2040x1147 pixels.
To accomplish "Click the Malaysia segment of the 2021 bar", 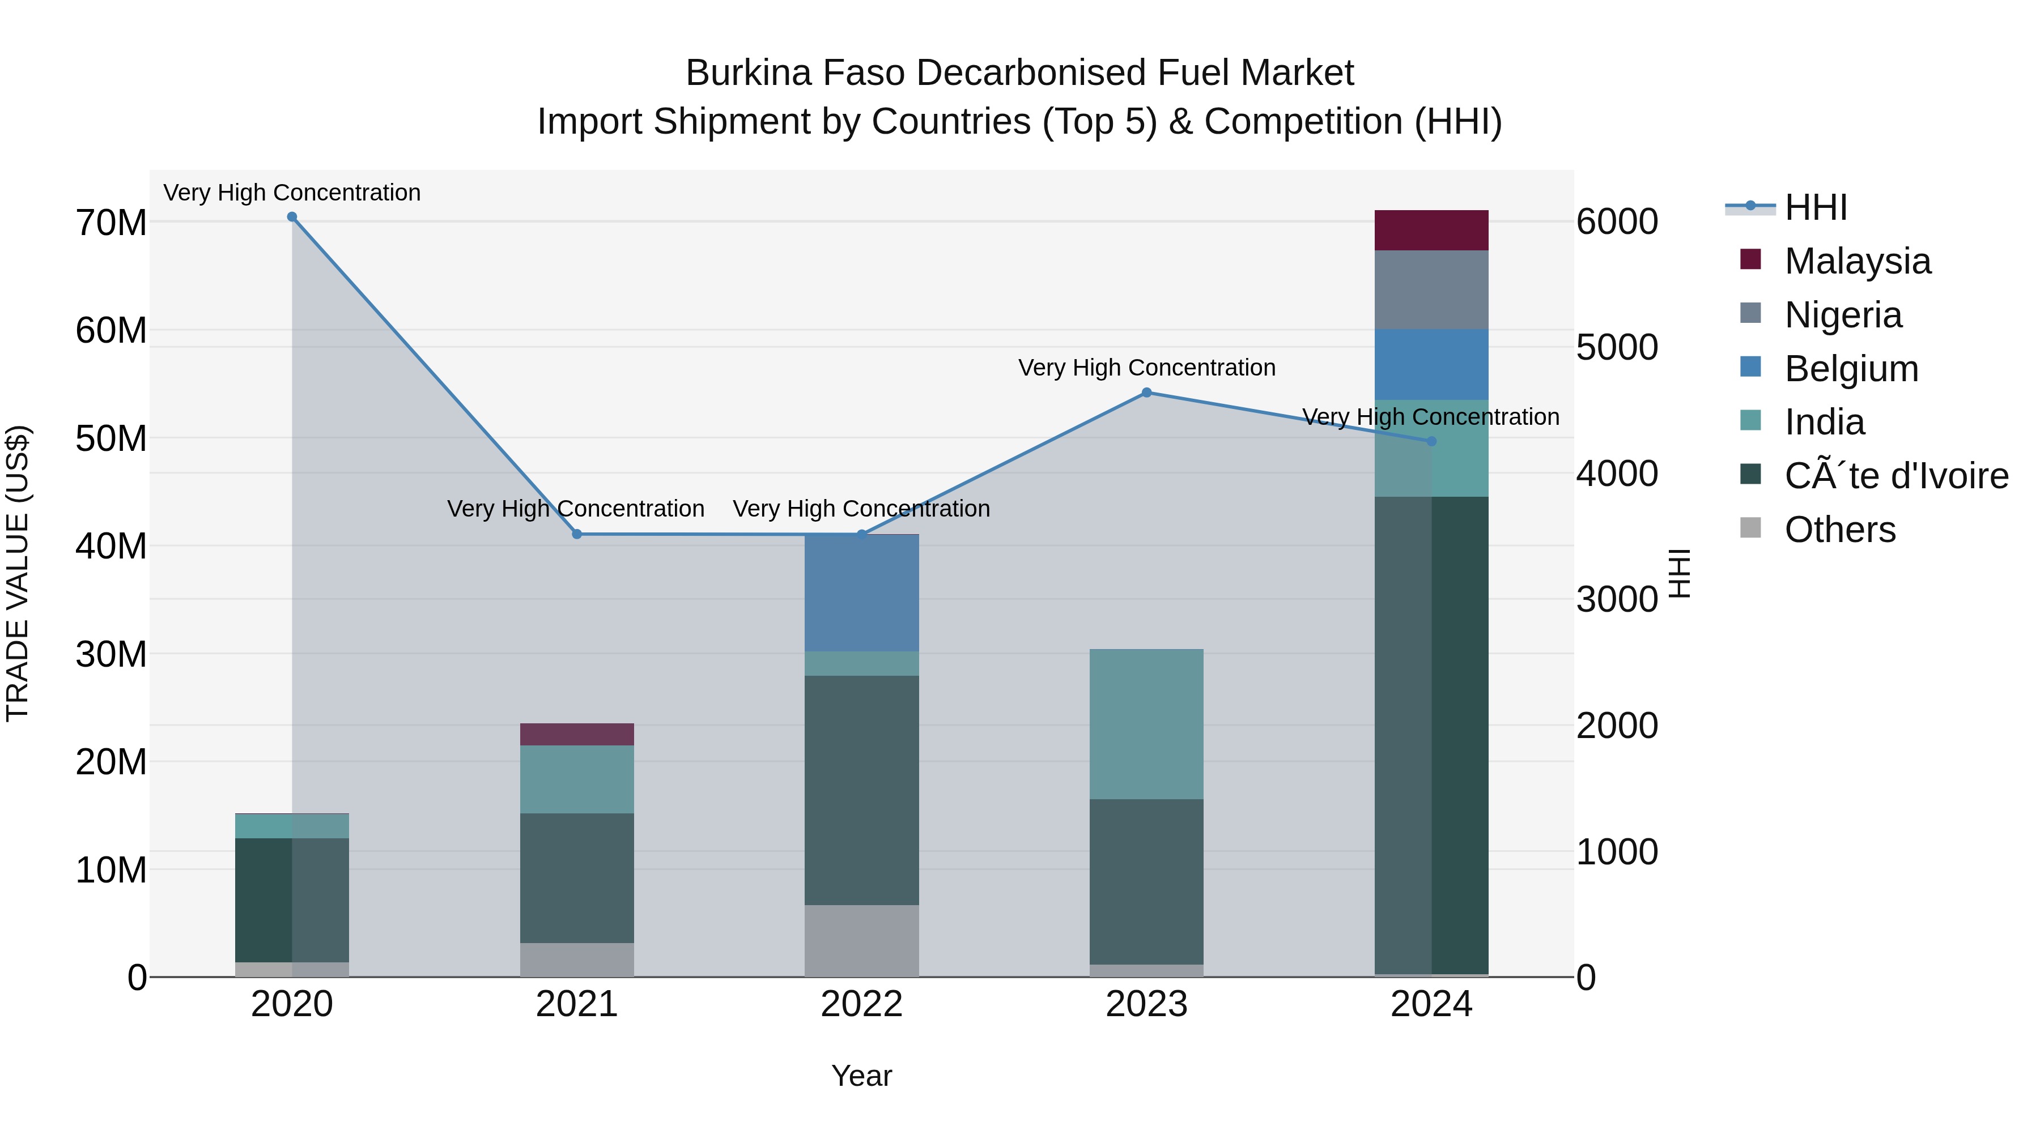I will [x=577, y=735].
